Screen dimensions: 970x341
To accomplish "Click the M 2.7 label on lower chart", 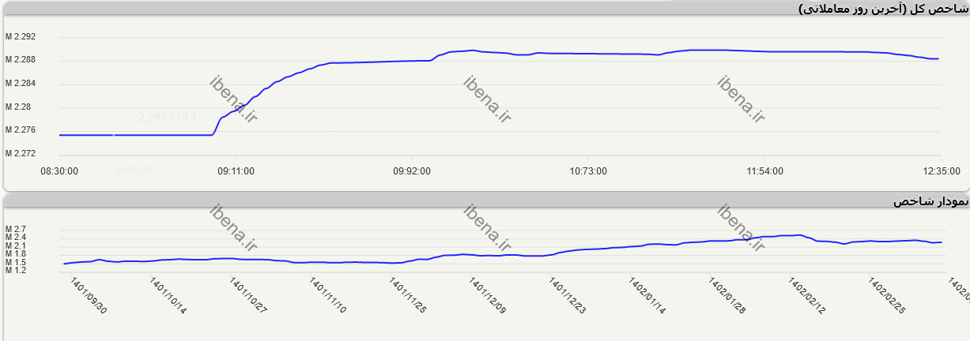I will click(16, 229).
